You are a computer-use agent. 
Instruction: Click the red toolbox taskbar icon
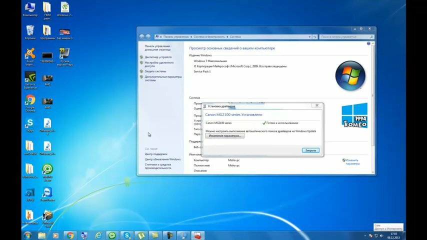pos(197,235)
